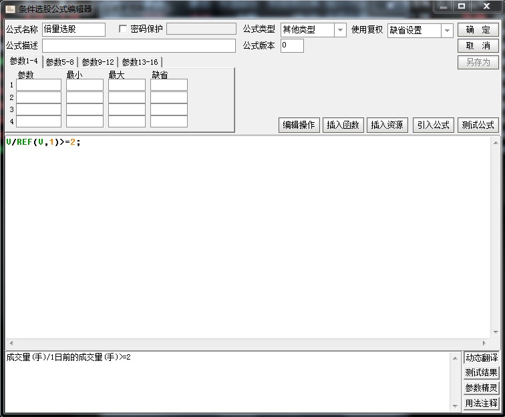Click the code editor up scroll arrow
The width and height of the screenshot is (505, 417).
point(496,143)
